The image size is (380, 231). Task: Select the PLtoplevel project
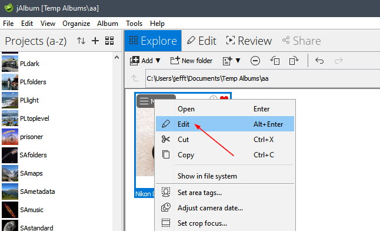pyautogui.click(x=35, y=118)
